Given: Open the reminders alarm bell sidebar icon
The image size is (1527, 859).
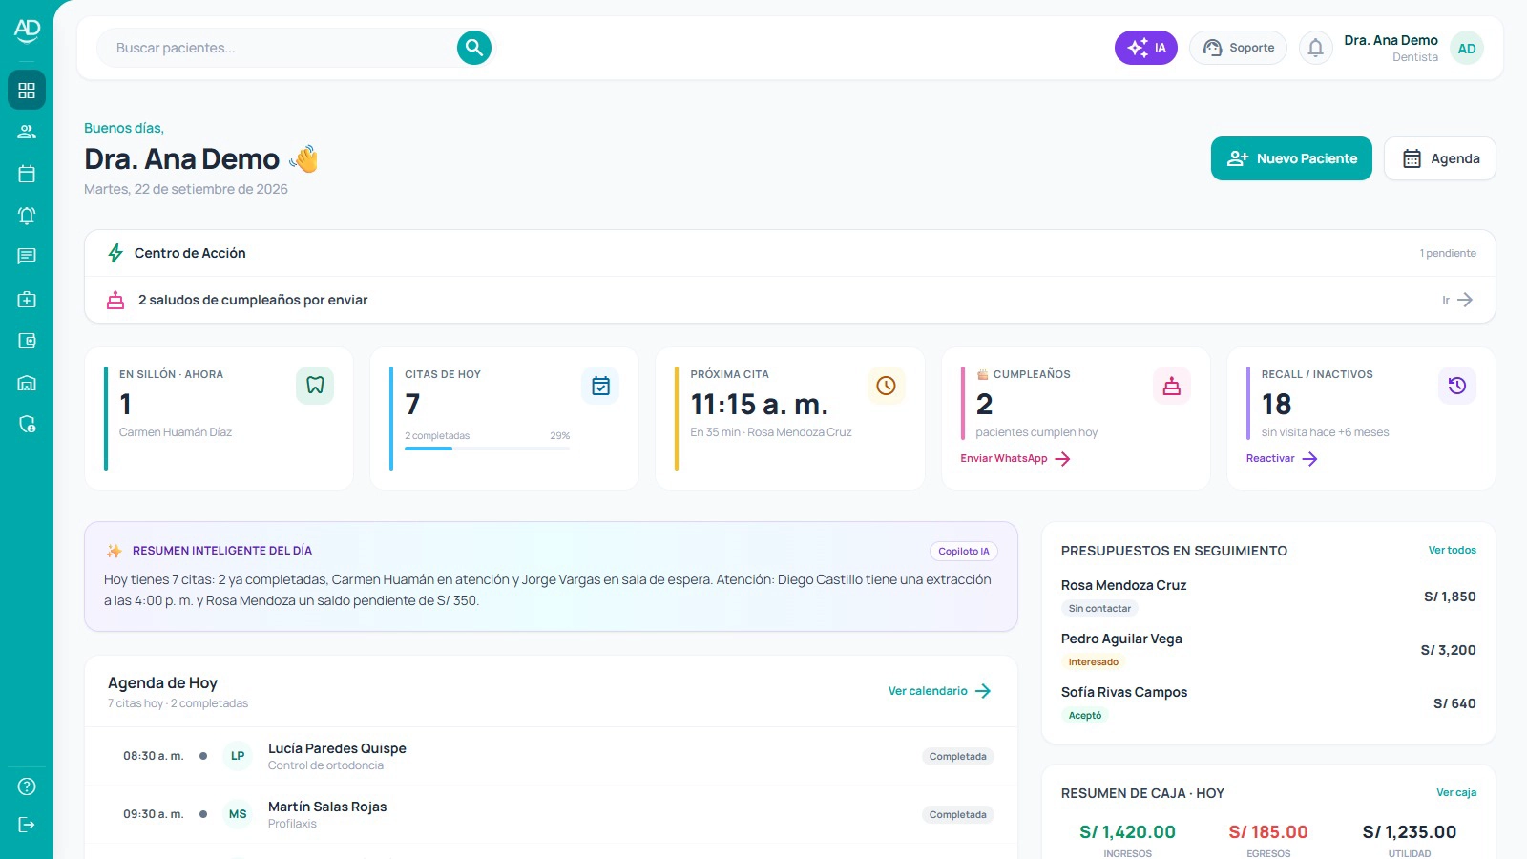Looking at the screenshot, I should coord(27,216).
